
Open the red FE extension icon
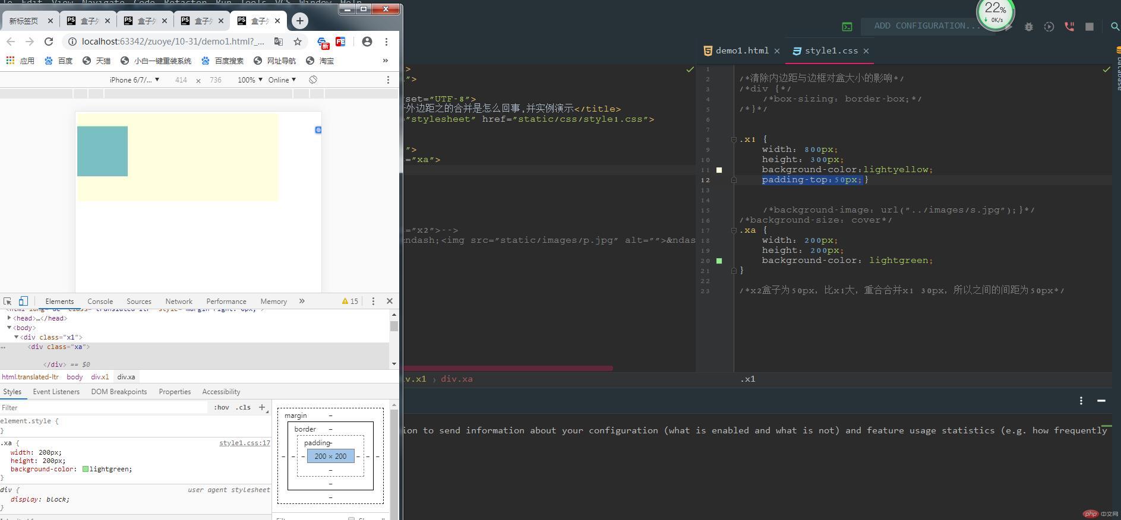tap(340, 42)
